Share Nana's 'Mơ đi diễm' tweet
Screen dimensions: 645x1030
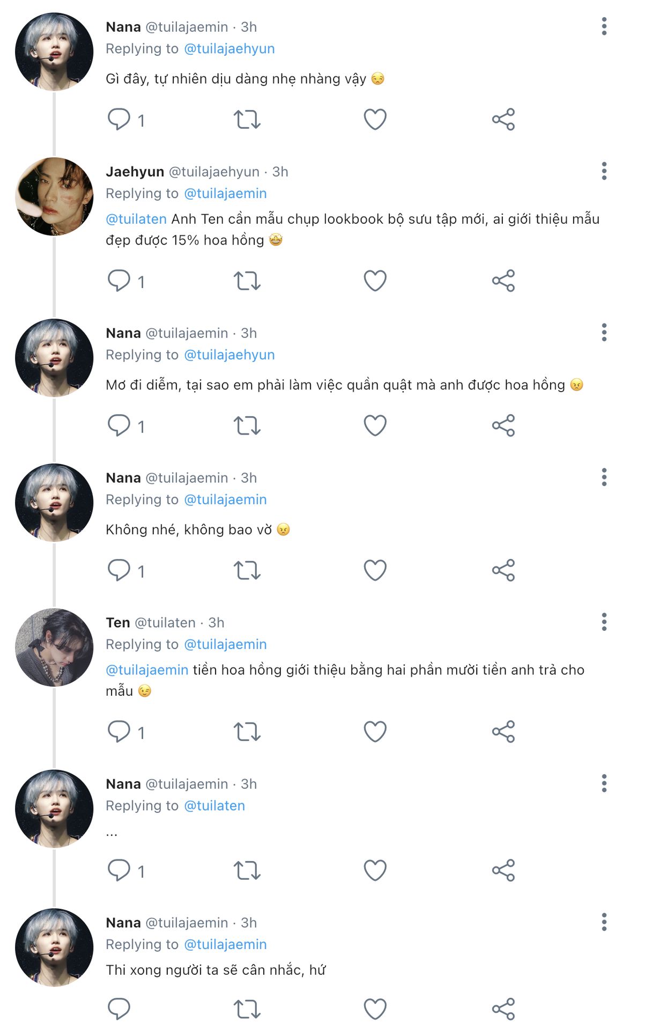pyautogui.click(x=503, y=425)
